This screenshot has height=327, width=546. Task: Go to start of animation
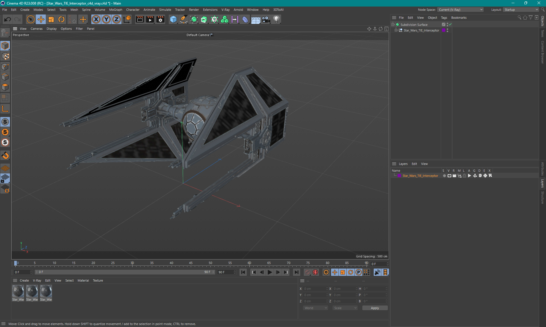coord(243,272)
